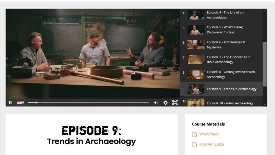Enter fullscreen video mode
Viewport: 275px width, 155px height.
coord(175,103)
